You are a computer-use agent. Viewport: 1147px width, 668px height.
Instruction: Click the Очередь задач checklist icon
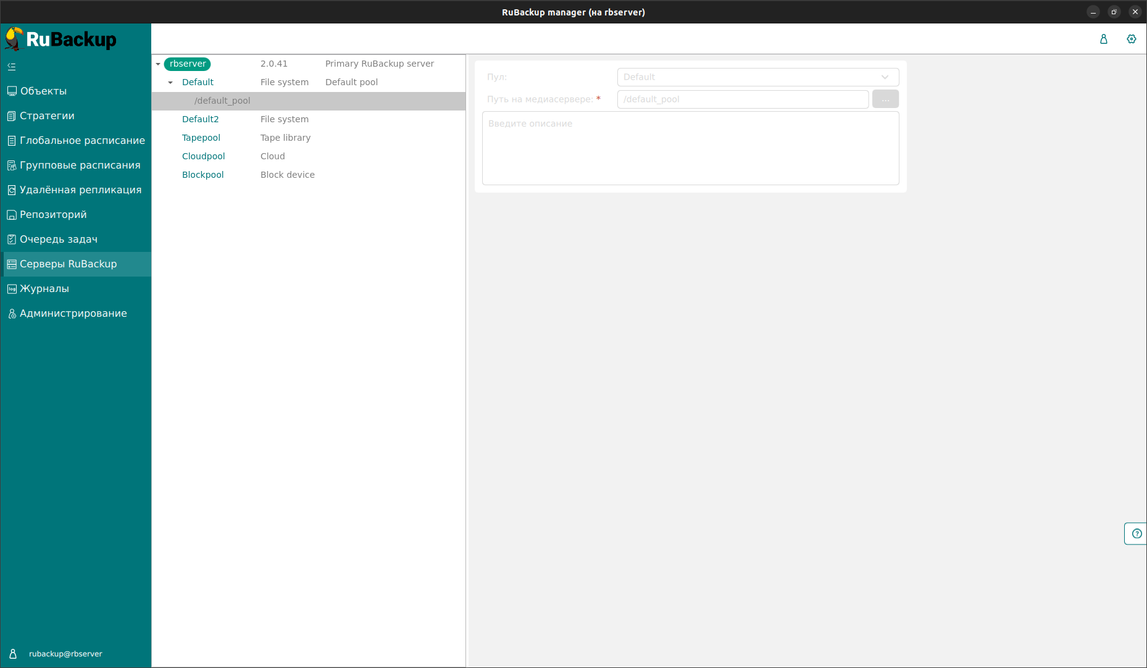tap(12, 240)
